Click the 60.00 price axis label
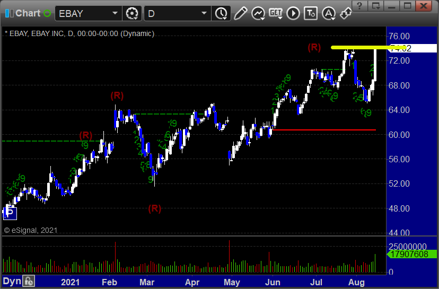 tap(399, 135)
